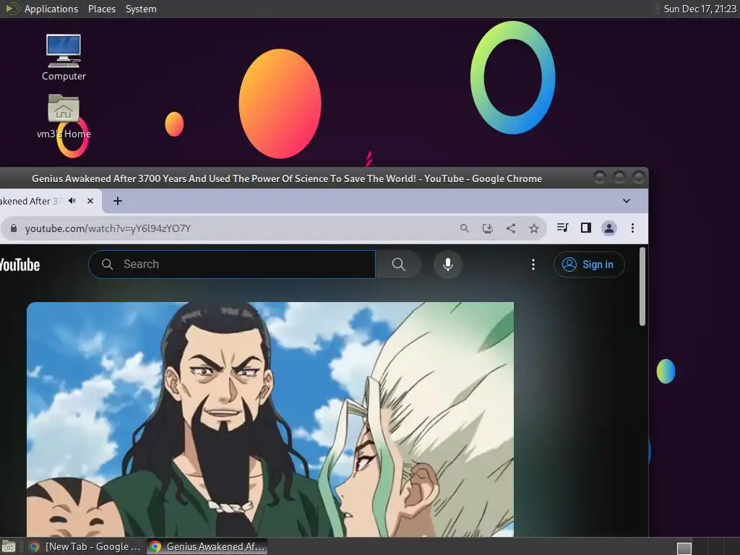
Task: Click the YouTube search field
Action: pyautogui.click(x=232, y=264)
